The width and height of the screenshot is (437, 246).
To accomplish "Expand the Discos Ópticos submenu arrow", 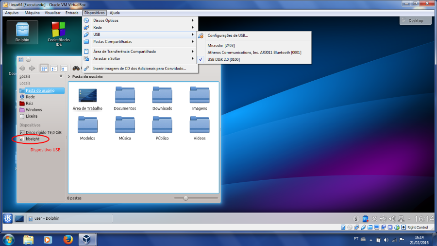I will [193, 20].
